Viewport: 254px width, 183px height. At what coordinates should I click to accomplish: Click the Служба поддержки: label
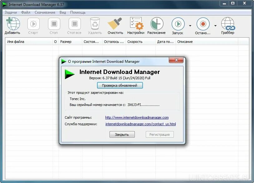click(81, 124)
